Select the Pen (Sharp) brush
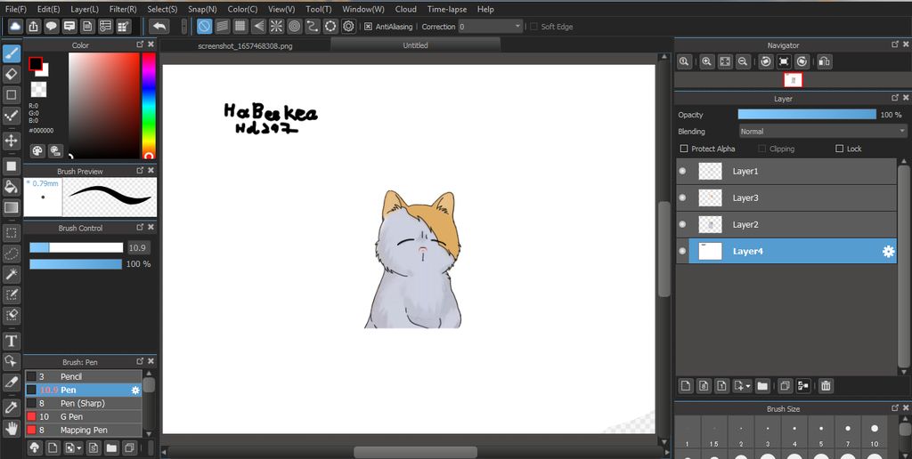 [x=83, y=403]
